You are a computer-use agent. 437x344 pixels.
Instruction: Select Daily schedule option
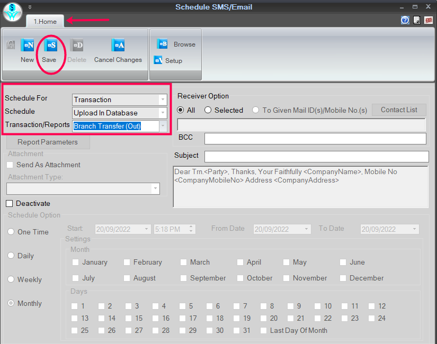pyautogui.click(x=11, y=256)
